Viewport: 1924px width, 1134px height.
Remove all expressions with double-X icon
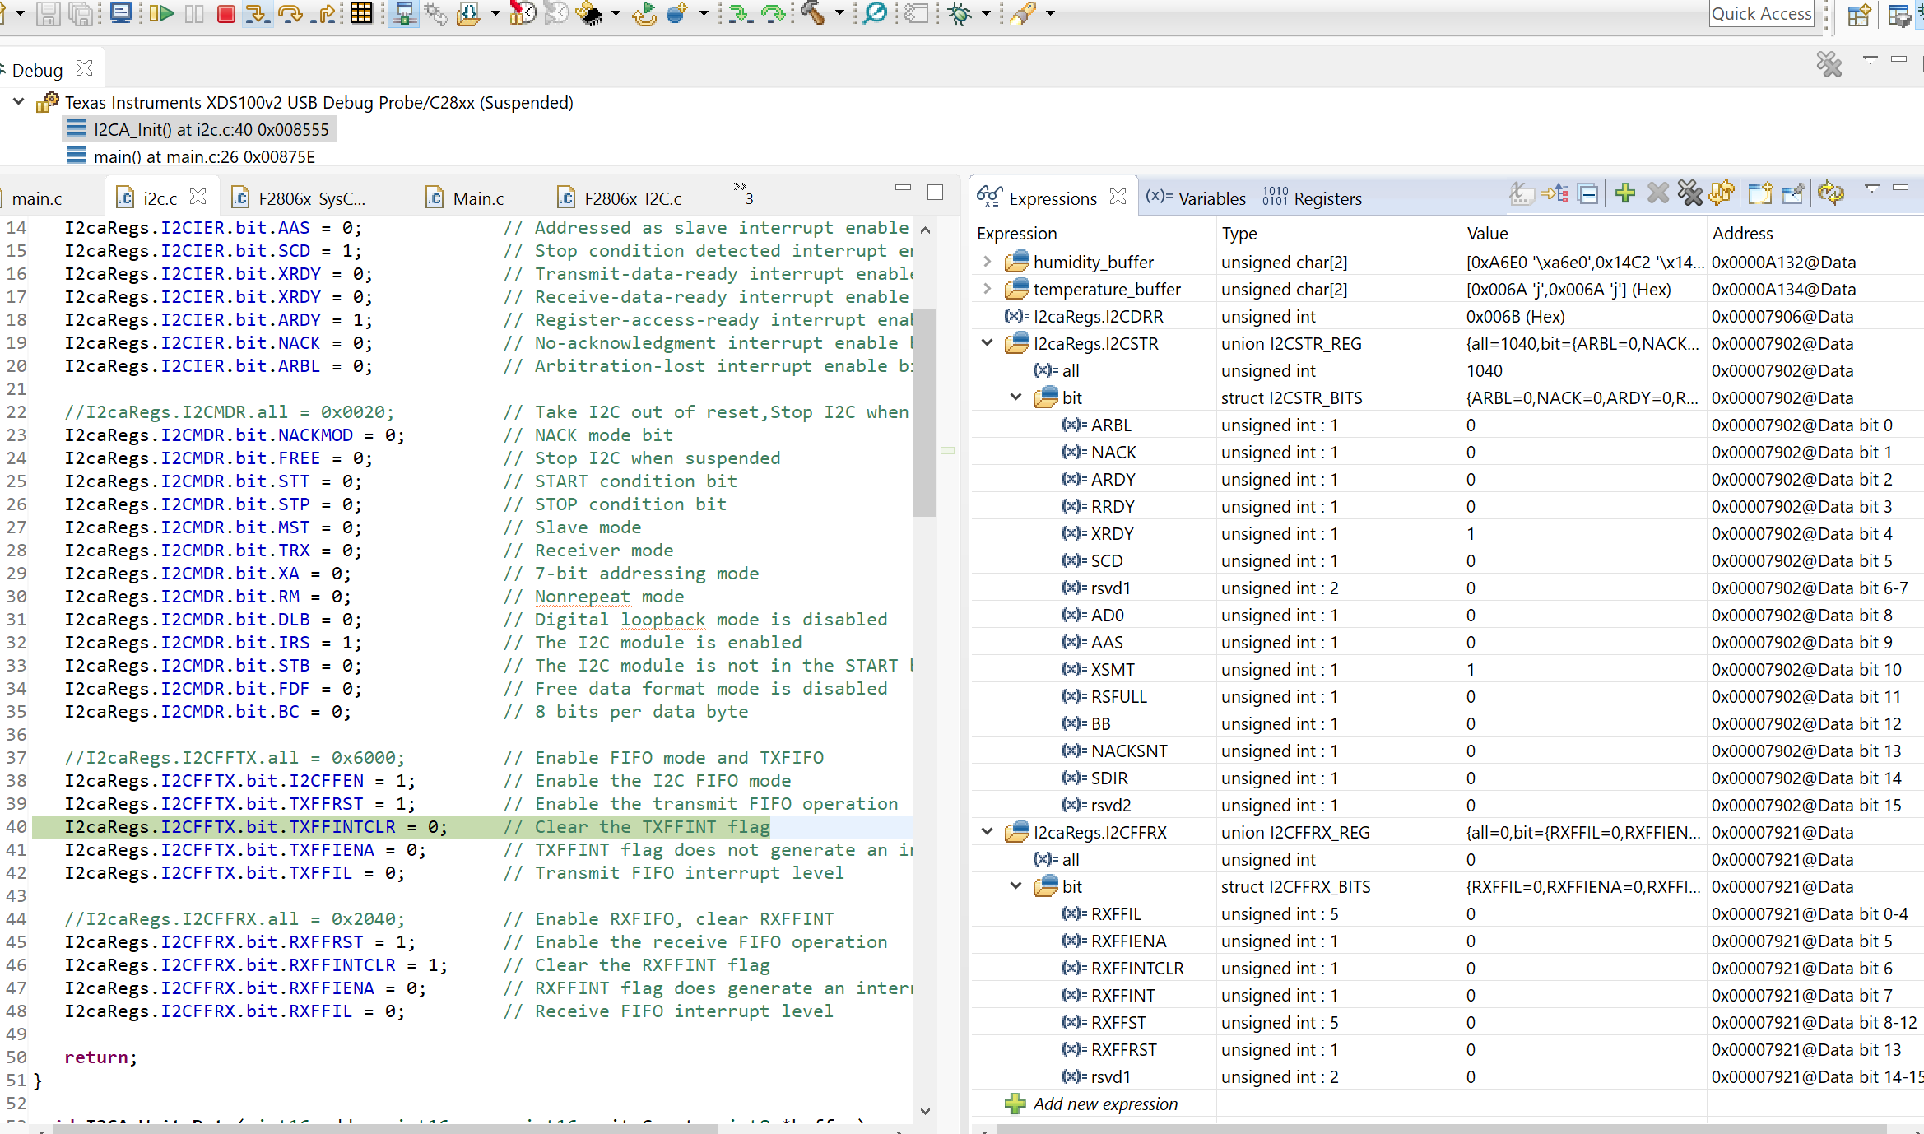pos(1689,193)
